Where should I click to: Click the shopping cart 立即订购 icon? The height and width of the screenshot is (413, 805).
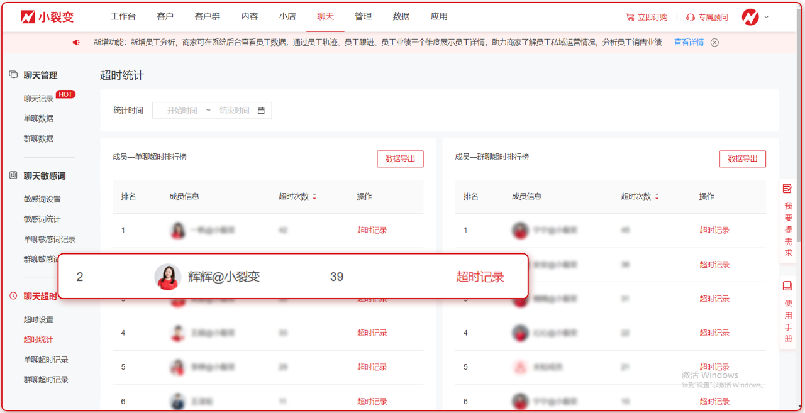click(630, 18)
